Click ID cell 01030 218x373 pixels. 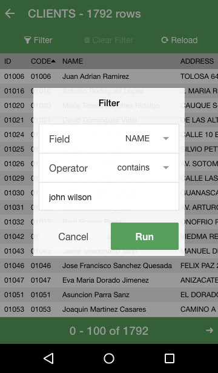click(15, 193)
